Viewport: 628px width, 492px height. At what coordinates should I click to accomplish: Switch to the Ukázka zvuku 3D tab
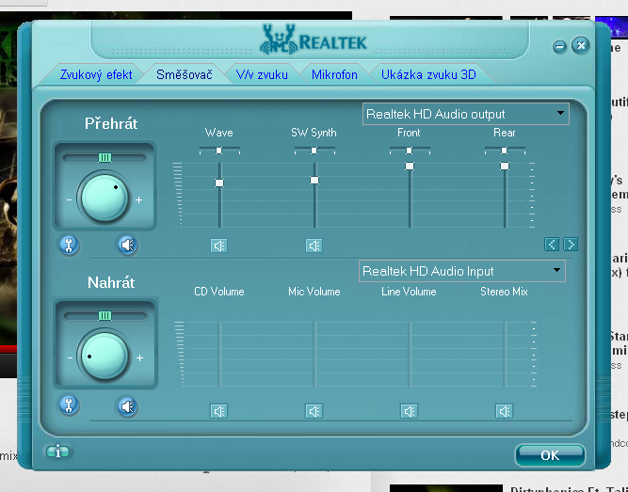pyautogui.click(x=428, y=74)
